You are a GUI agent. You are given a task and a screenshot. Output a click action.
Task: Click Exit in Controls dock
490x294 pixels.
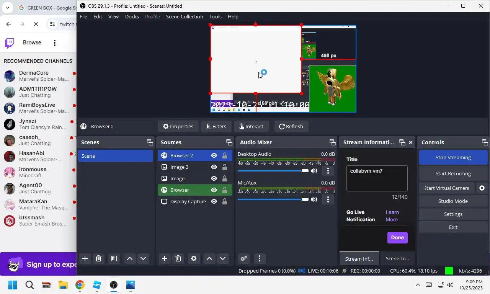click(x=453, y=227)
